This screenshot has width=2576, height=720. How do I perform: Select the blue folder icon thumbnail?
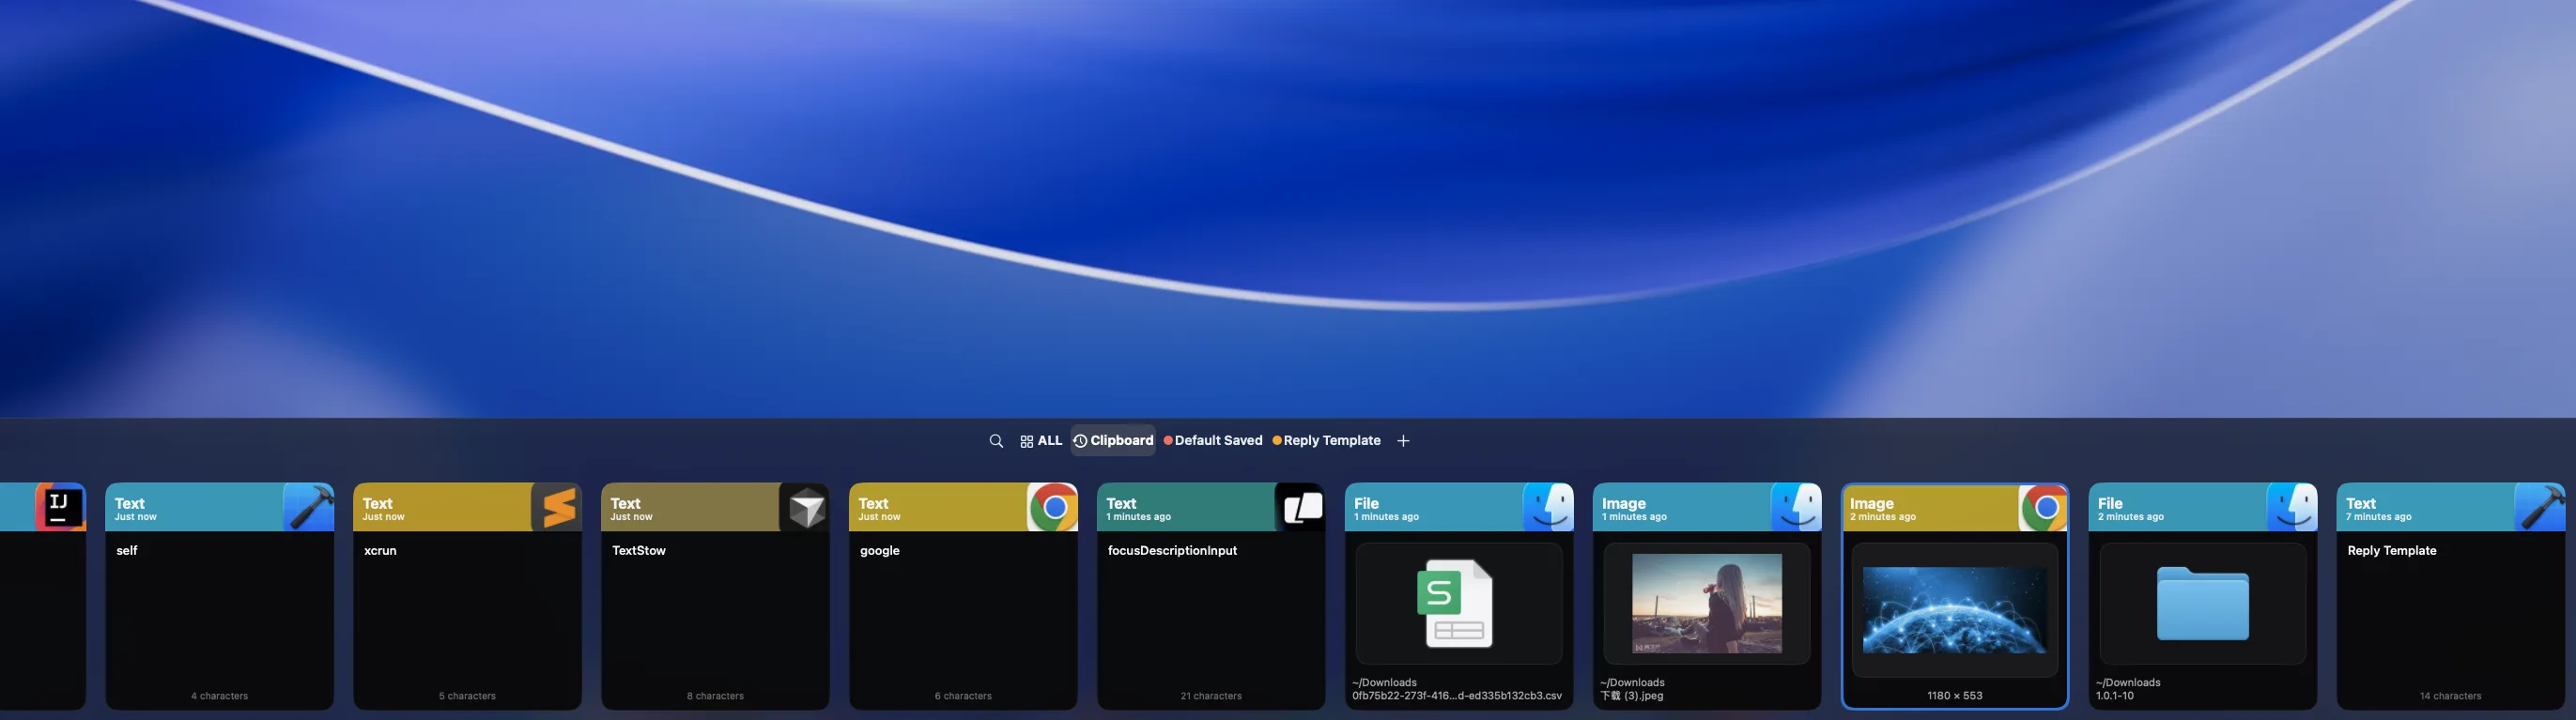[2203, 604]
